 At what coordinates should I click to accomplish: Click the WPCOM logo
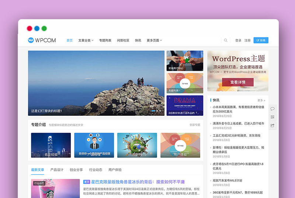pyautogui.click(x=42, y=40)
